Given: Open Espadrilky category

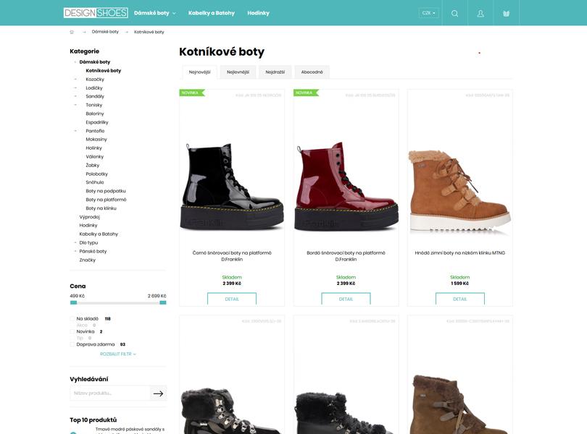Looking at the screenshot, I should click(x=97, y=122).
